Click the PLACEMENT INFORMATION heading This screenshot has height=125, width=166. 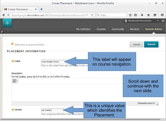coord(26,51)
